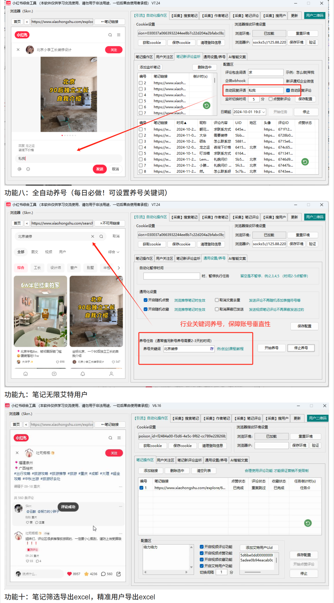Expand more category chips with right chevron
This screenshot has width=334, height=603.
[x=119, y=268]
